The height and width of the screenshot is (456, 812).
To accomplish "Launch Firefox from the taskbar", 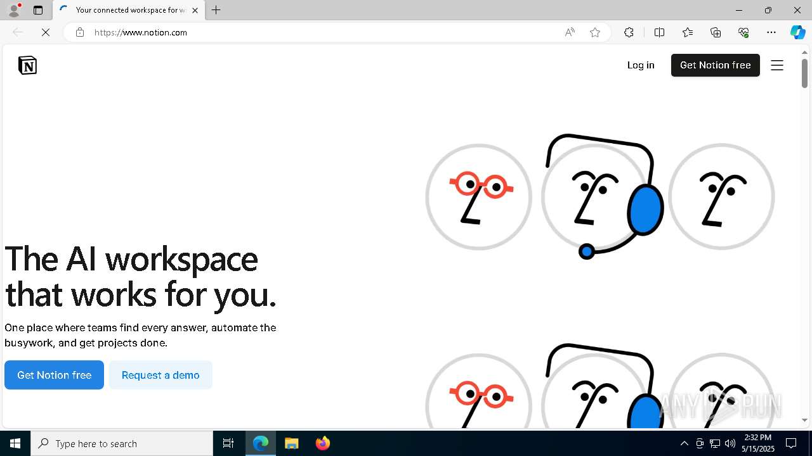I will (323, 443).
